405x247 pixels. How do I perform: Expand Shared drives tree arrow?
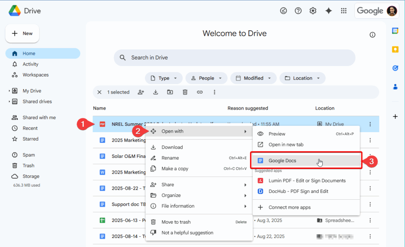pos(9,101)
